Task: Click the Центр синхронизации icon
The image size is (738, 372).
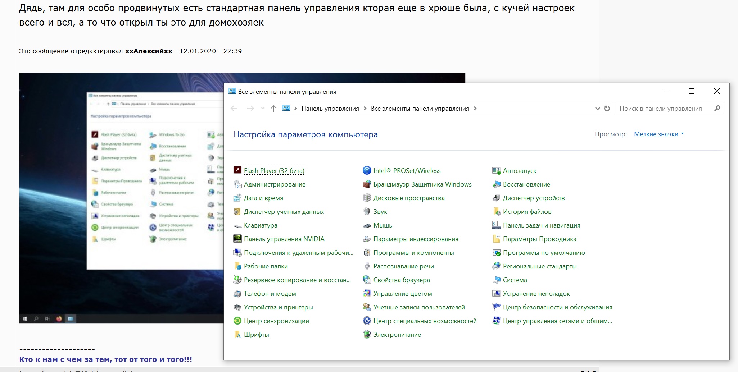Action: pos(237,321)
